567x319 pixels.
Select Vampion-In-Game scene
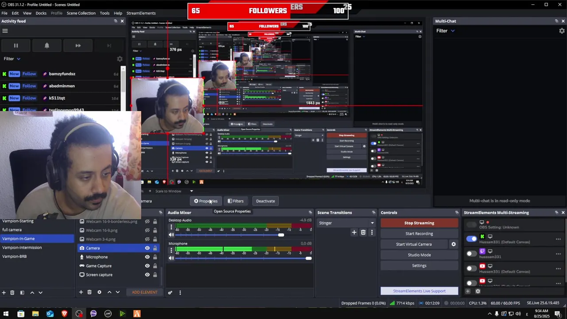(37, 238)
